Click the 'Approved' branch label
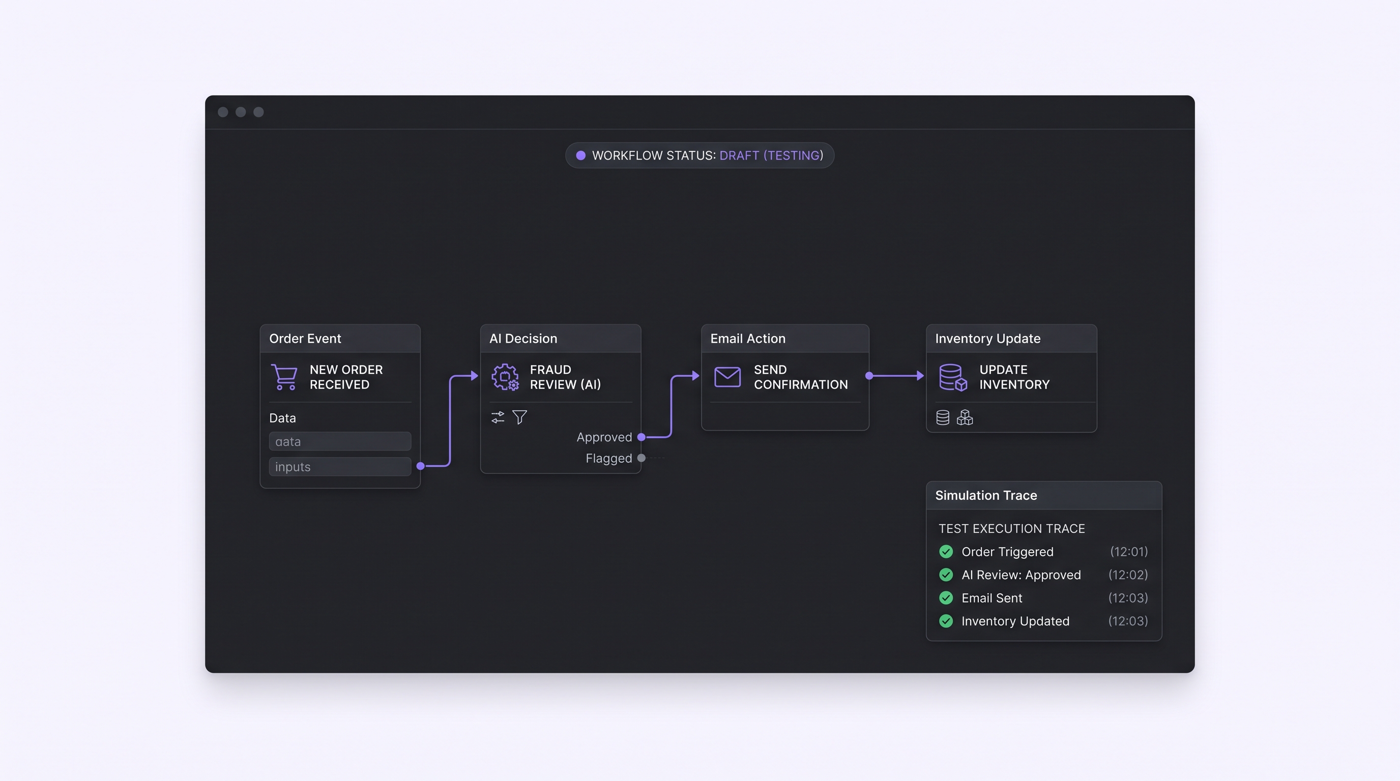 click(604, 437)
